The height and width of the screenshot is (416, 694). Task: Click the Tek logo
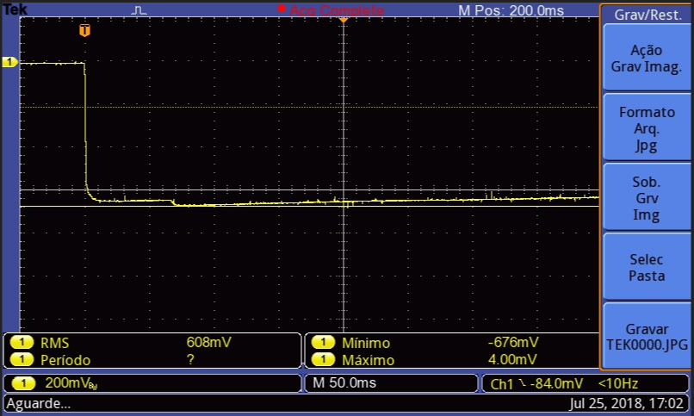15,9
